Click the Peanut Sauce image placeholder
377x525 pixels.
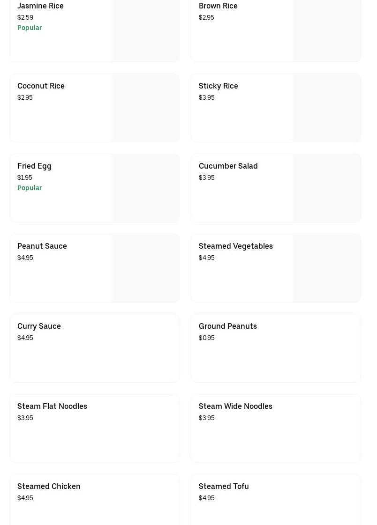point(145,268)
